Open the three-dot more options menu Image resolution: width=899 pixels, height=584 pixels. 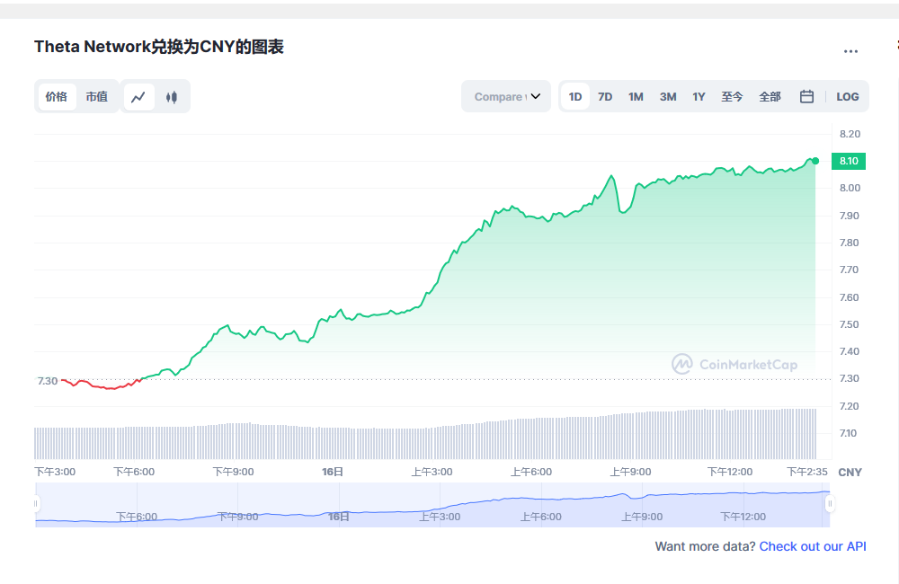click(850, 51)
